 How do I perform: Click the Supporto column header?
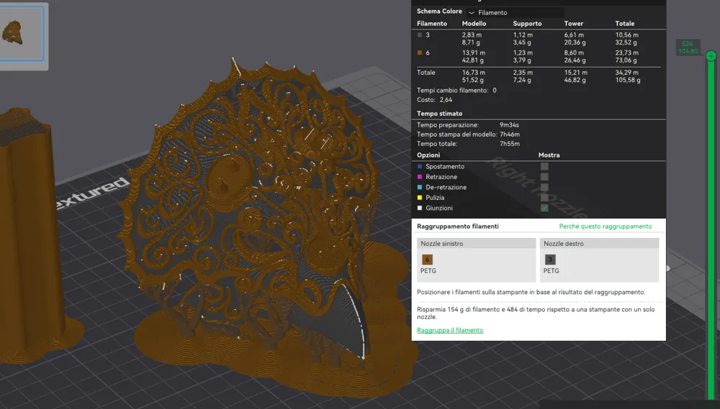pos(527,24)
